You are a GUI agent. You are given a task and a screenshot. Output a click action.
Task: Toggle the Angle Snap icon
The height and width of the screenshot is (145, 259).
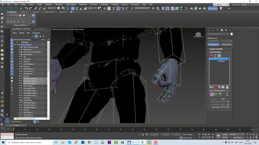coord(118,8)
